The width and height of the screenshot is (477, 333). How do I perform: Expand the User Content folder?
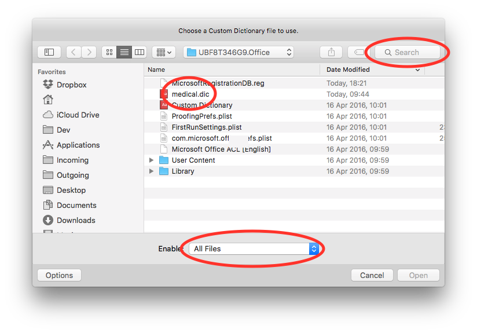[151, 160]
